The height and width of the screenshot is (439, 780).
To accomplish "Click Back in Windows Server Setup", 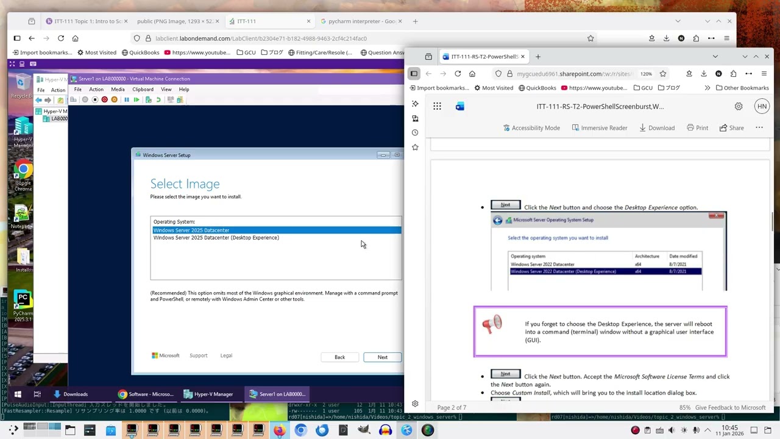I will pos(339,357).
